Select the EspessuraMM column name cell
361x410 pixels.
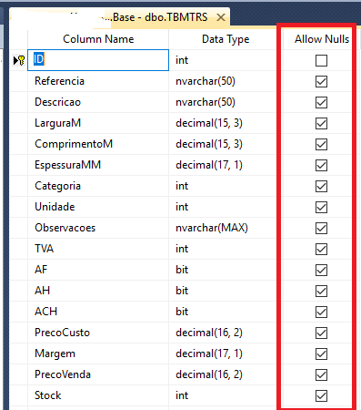click(98, 165)
